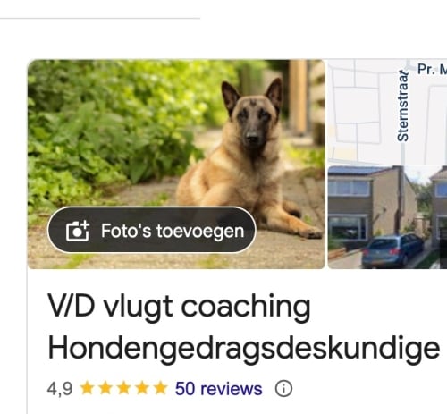Image resolution: width=447 pixels, height=414 pixels.
Task: Open the 50 reviews link
Action: pos(219,389)
